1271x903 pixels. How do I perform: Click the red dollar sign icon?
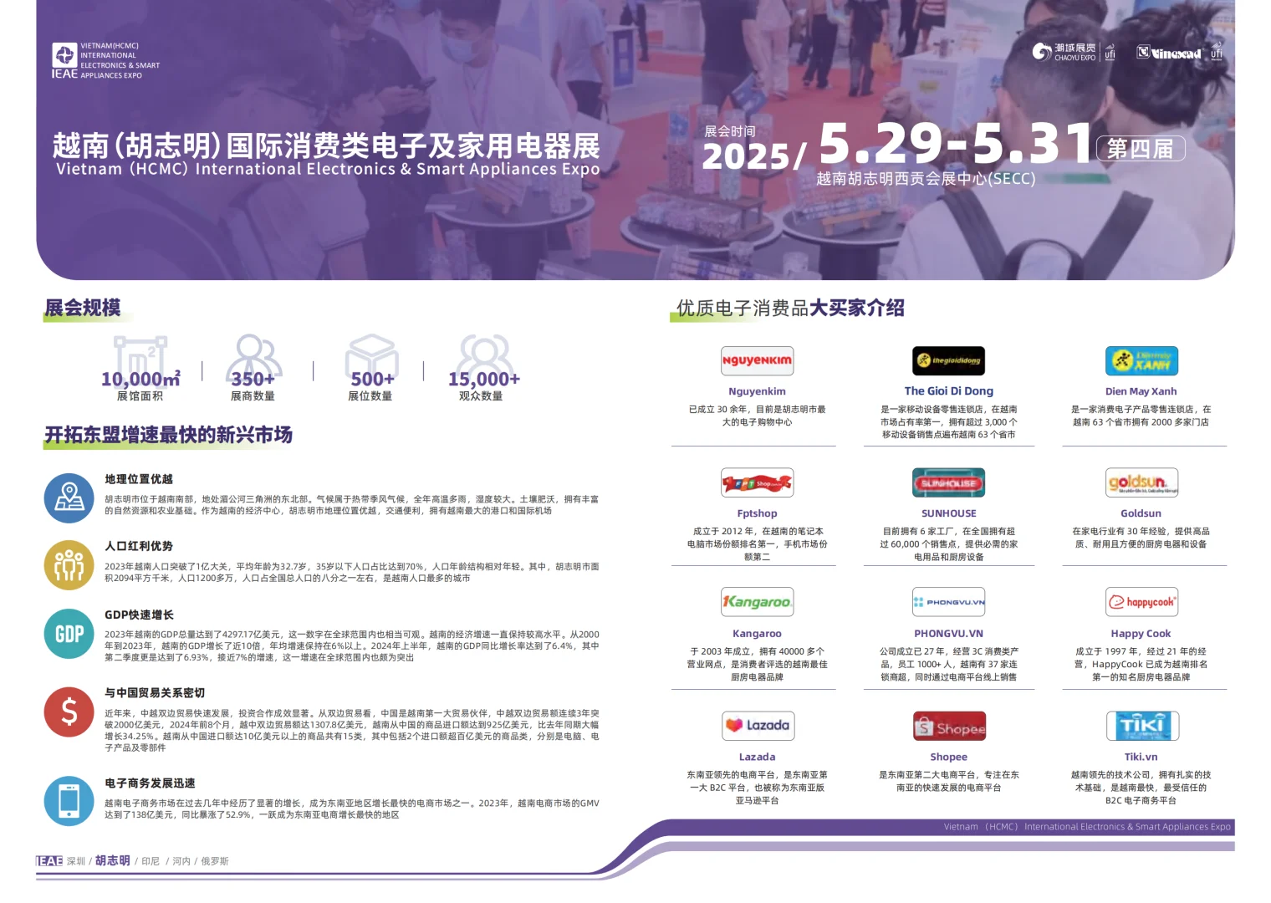coord(69,712)
